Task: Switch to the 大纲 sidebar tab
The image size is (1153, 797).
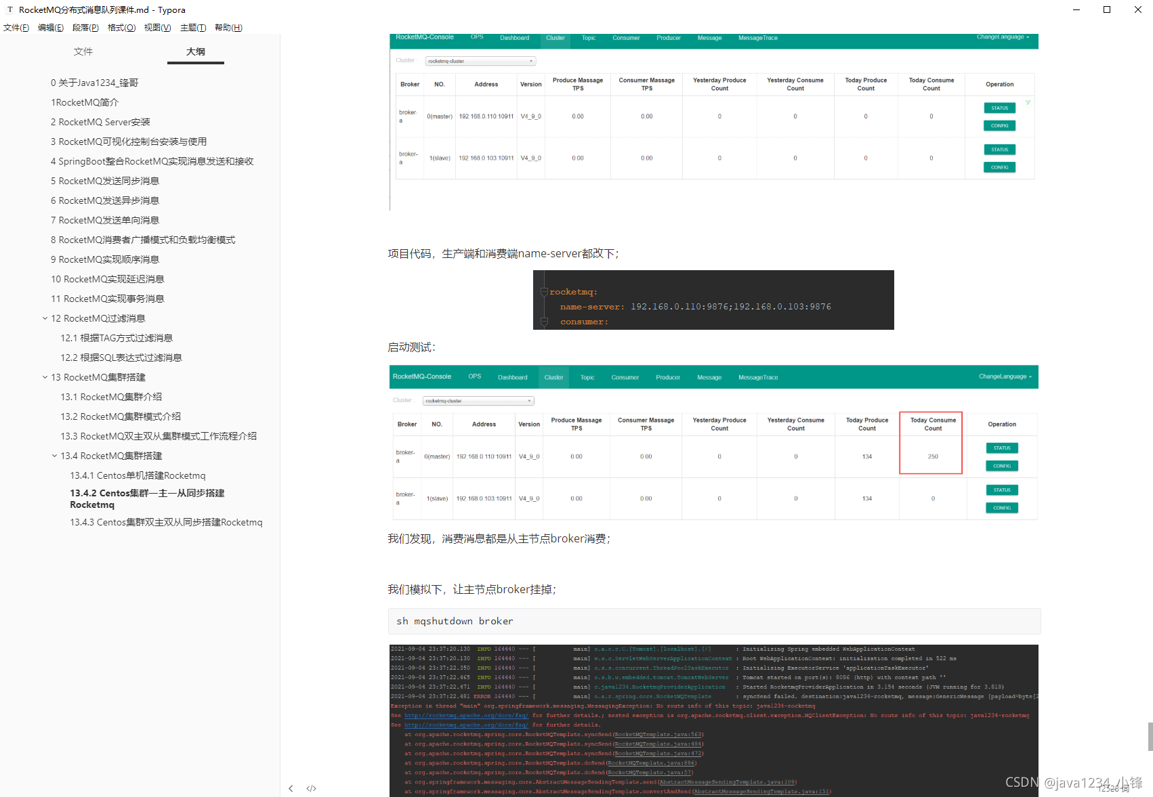Action: click(x=196, y=51)
